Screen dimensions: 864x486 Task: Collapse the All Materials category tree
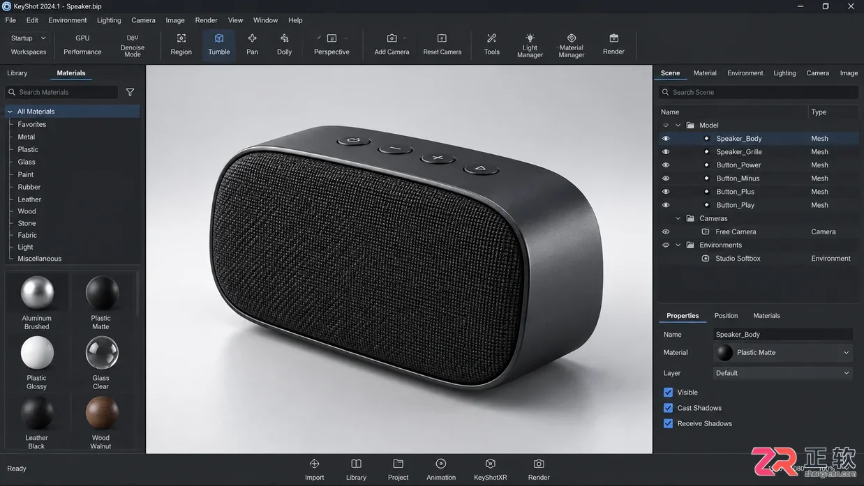(10, 112)
